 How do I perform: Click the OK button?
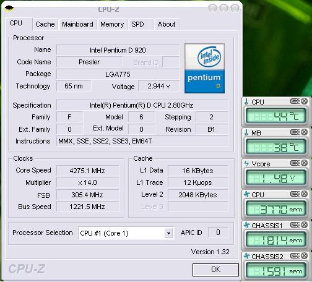pyautogui.click(x=215, y=270)
